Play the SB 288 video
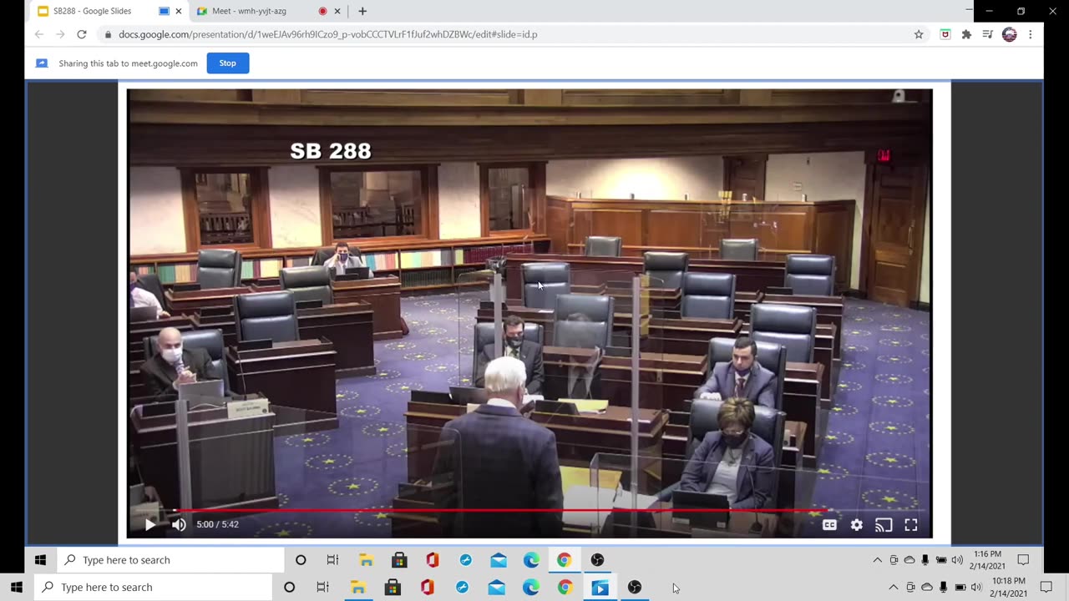 tap(150, 524)
